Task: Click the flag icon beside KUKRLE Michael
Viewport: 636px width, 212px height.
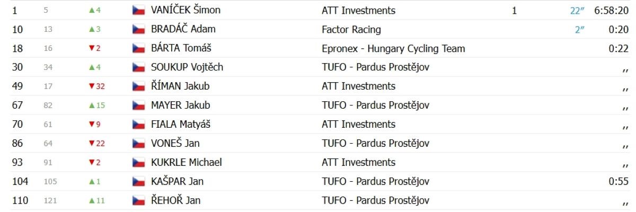Action: point(138,163)
